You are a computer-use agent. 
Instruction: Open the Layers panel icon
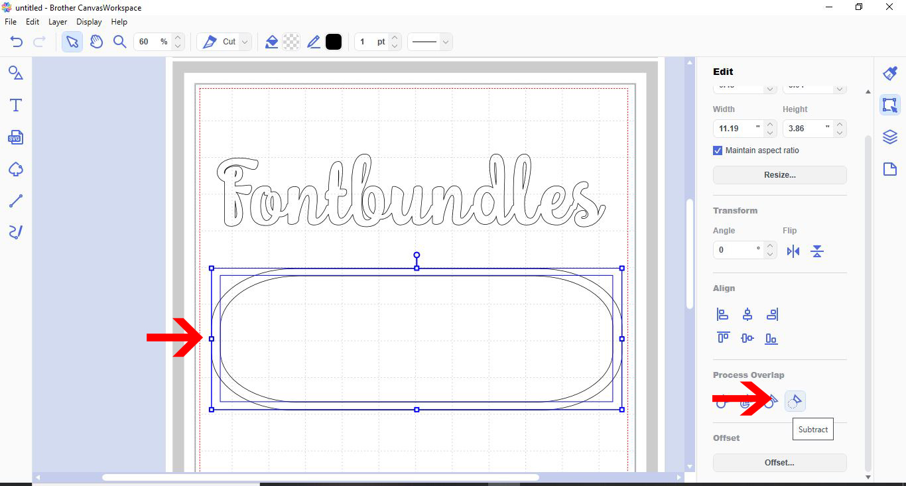[x=890, y=137]
